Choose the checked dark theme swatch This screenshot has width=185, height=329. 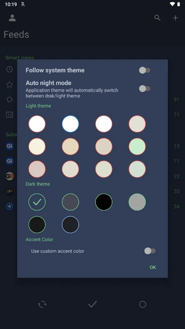(x=37, y=202)
